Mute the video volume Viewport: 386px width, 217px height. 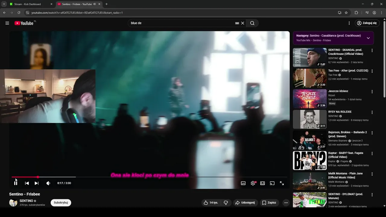(48, 183)
